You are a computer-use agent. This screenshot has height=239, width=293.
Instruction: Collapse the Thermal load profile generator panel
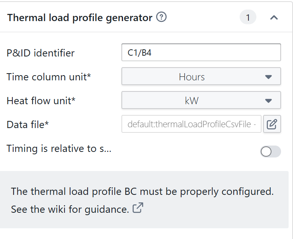[274, 17]
